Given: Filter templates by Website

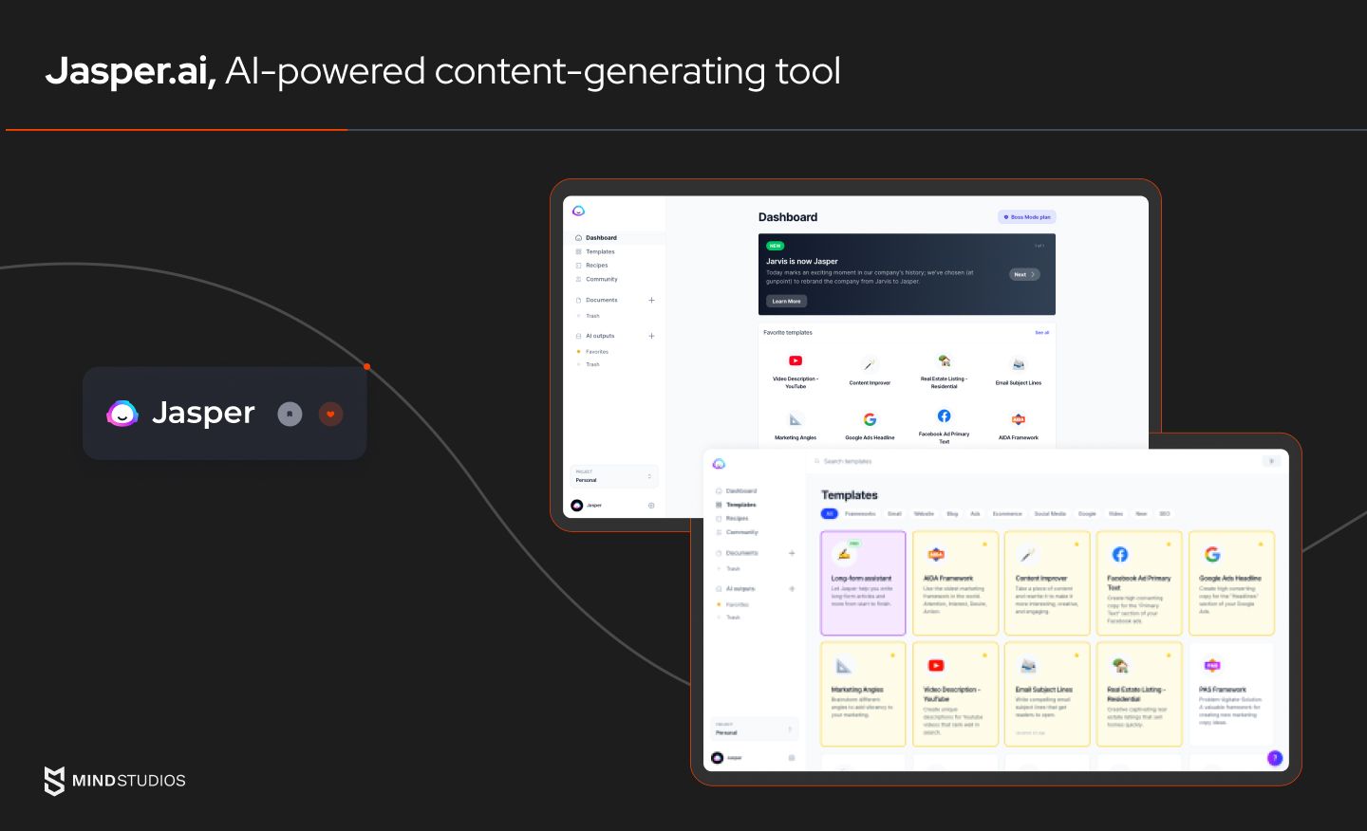Looking at the screenshot, I should click(924, 514).
